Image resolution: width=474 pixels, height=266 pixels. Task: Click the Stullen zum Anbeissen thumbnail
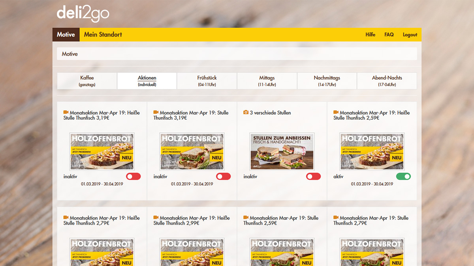pyautogui.click(x=282, y=151)
